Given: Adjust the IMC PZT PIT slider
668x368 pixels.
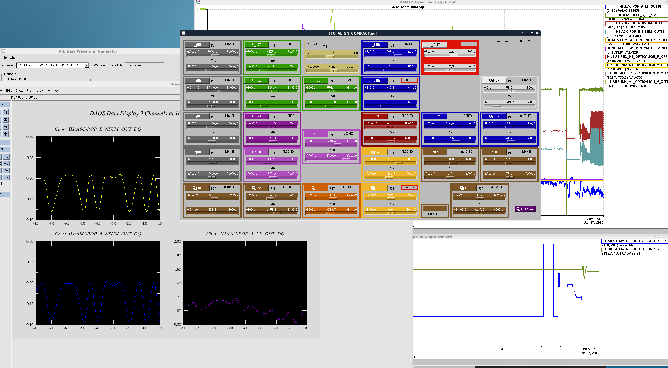Looking at the screenshot, I should (x=332, y=57).
